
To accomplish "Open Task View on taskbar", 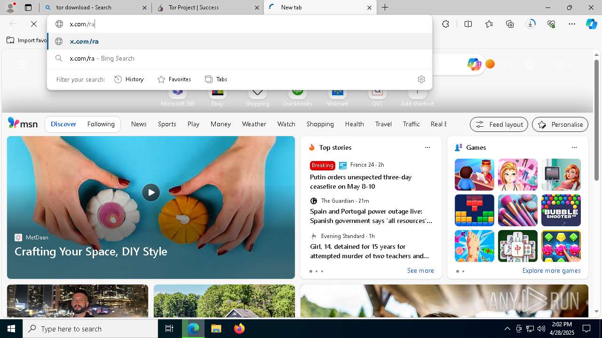I will pos(169,329).
